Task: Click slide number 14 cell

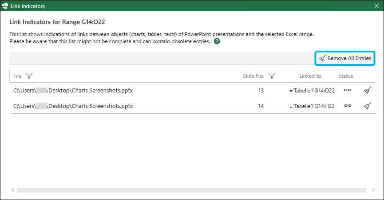Action: 261,106
